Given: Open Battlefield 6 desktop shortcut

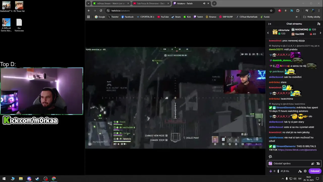Looking at the screenshot, I should coord(6,7).
